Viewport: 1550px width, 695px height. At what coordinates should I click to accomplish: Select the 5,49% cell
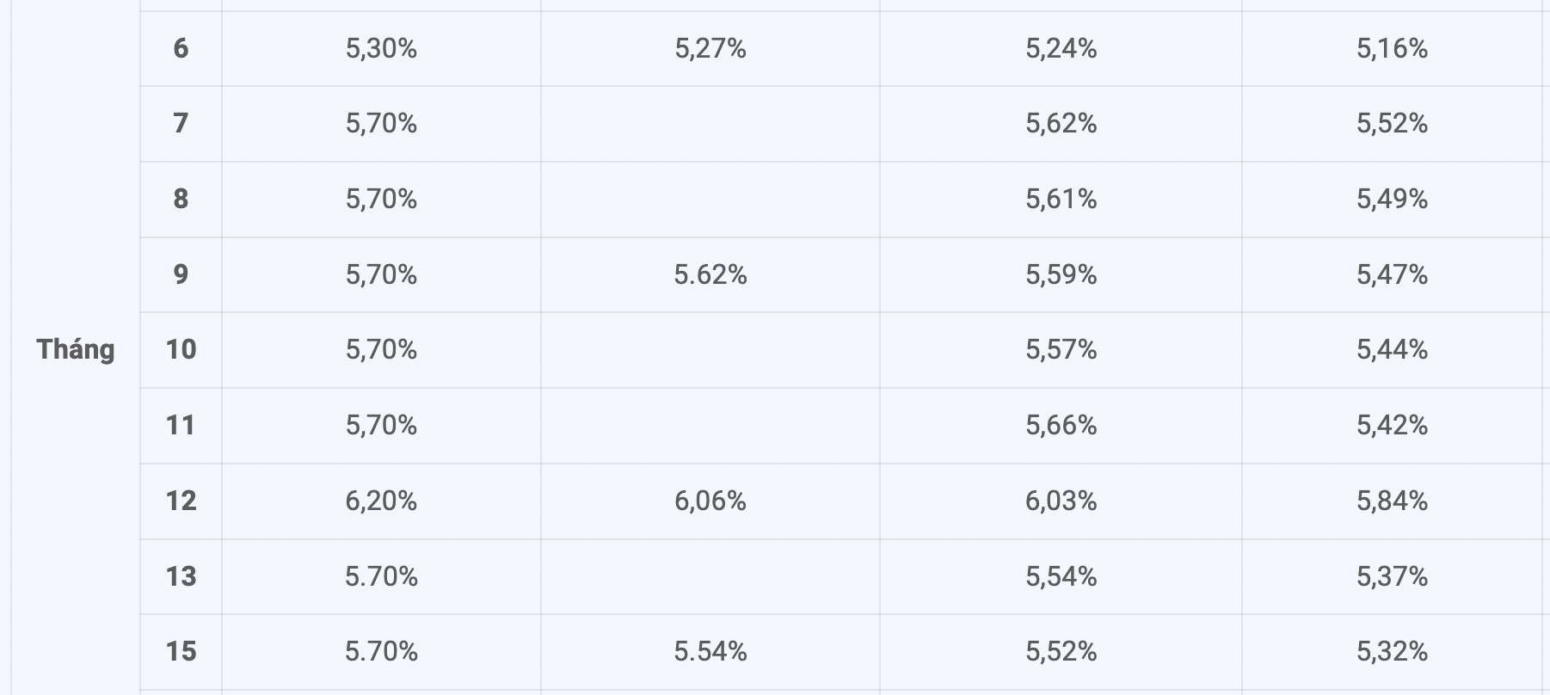[1392, 199]
